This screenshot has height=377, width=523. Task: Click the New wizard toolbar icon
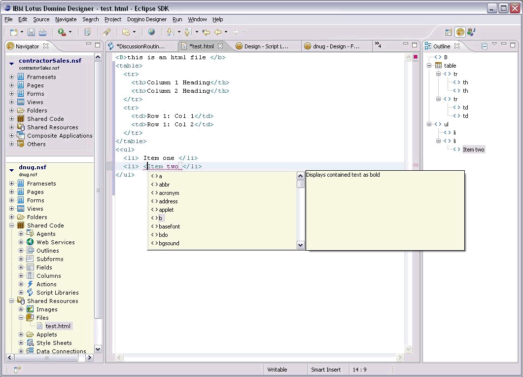pyautogui.click(x=14, y=32)
